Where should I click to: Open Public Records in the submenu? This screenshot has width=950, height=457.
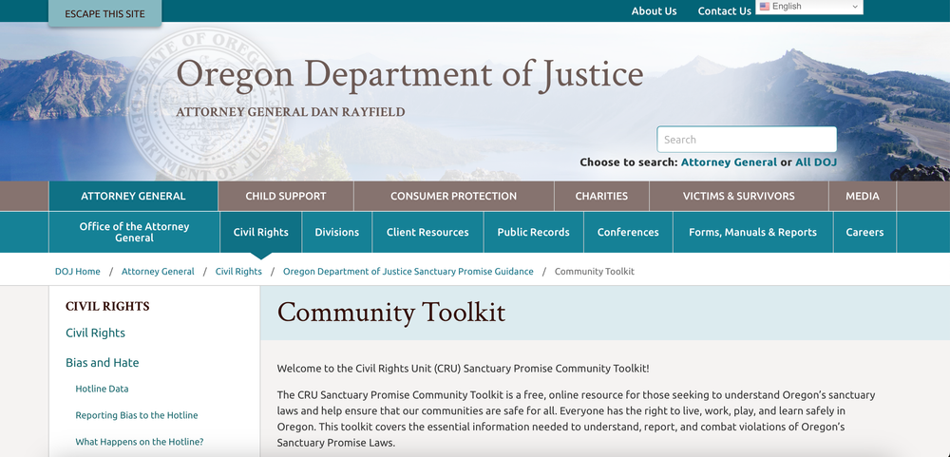[533, 232]
